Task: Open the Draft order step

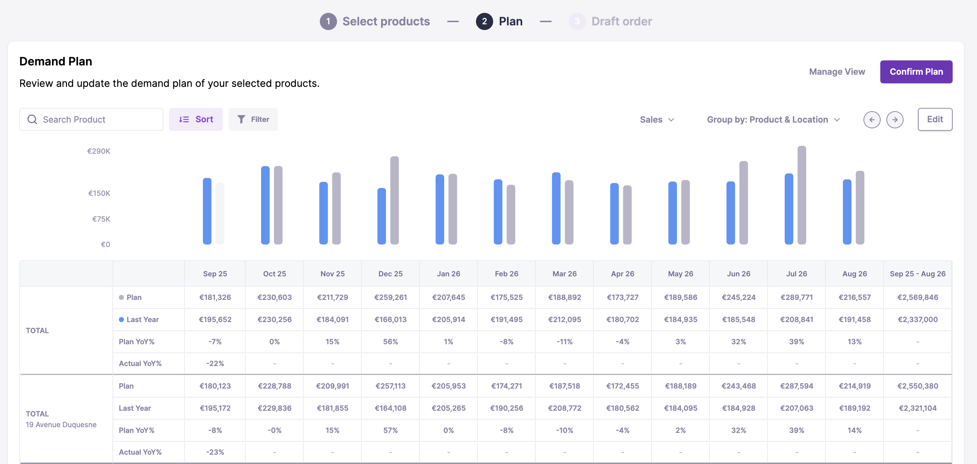Action: click(621, 21)
